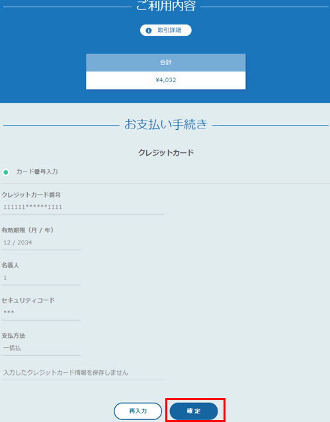Image resolution: width=330 pixels, height=422 pixels.
Task: Click the セキュリティコード label
Action: [28, 300]
